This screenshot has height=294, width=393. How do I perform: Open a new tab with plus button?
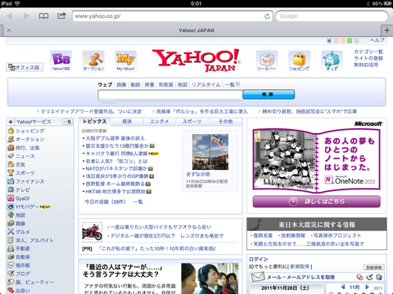(386, 30)
